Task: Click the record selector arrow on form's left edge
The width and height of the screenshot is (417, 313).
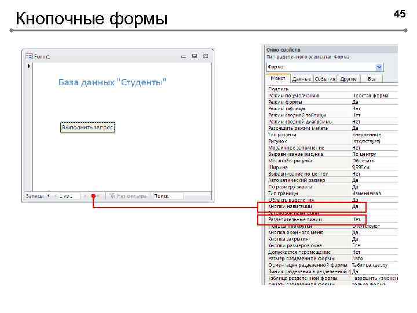Action: (x=28, y=65)
